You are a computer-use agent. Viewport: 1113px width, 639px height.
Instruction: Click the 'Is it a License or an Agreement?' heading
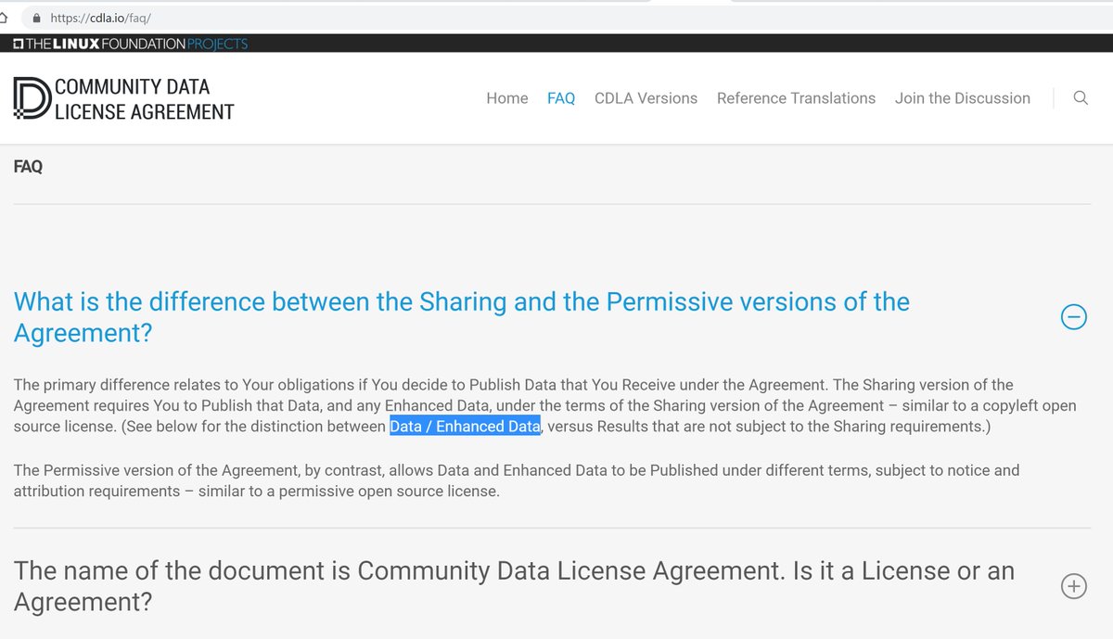(x=514, y=586)
